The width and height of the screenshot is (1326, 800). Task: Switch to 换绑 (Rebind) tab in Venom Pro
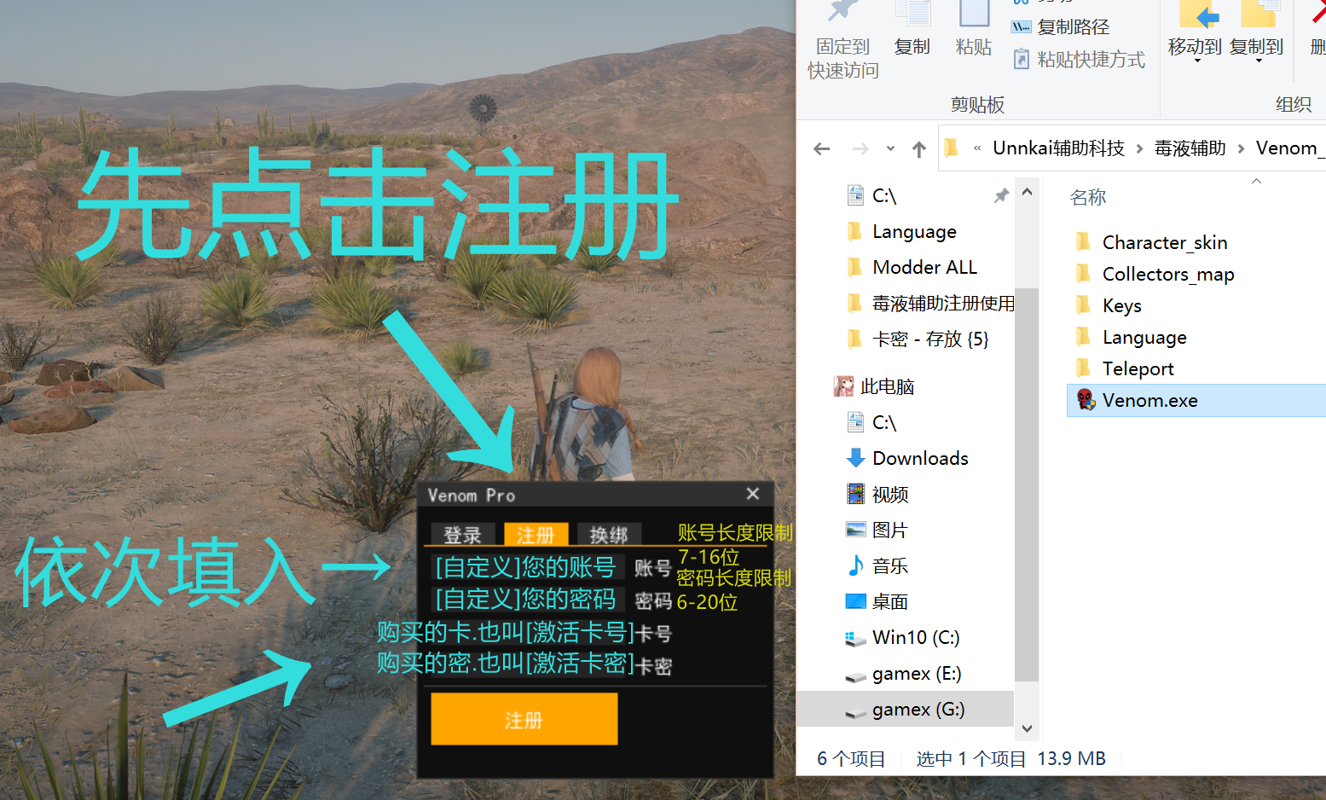[x=609, y=534]
